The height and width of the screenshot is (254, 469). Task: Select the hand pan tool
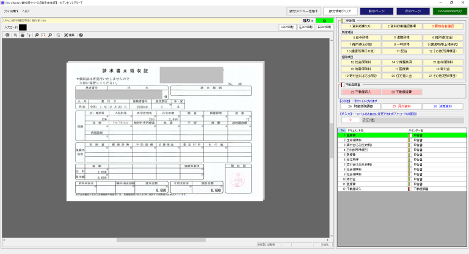pyautogui.click(x=21, y=35)
